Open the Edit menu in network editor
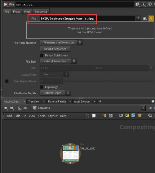The height and width of the screenshot is (173, 155). [x=17, y=116]
